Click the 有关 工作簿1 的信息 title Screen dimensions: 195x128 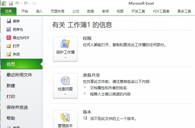(82, 25)
